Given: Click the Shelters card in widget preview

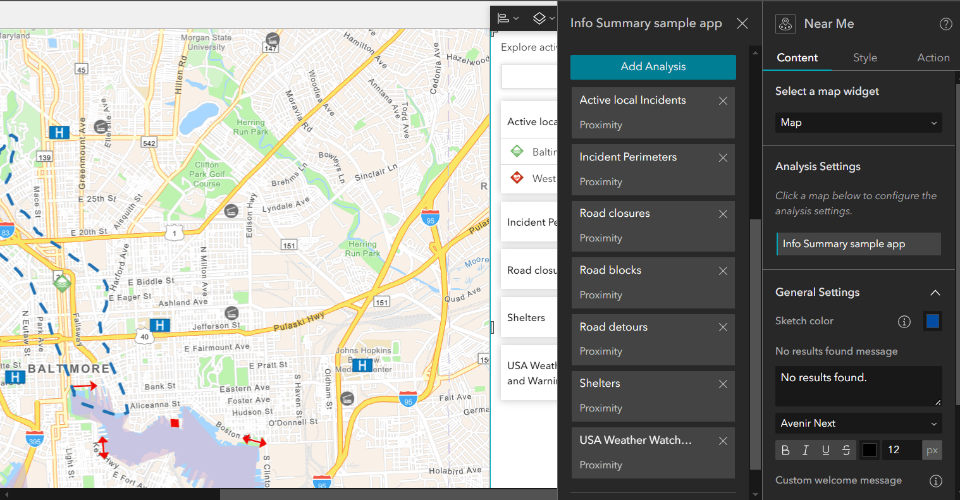Looking at the screenshot, I should point(529,317).
